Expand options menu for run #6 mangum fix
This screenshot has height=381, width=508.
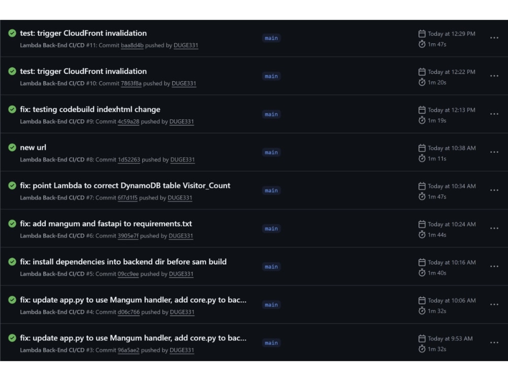[x=494, y=229]
